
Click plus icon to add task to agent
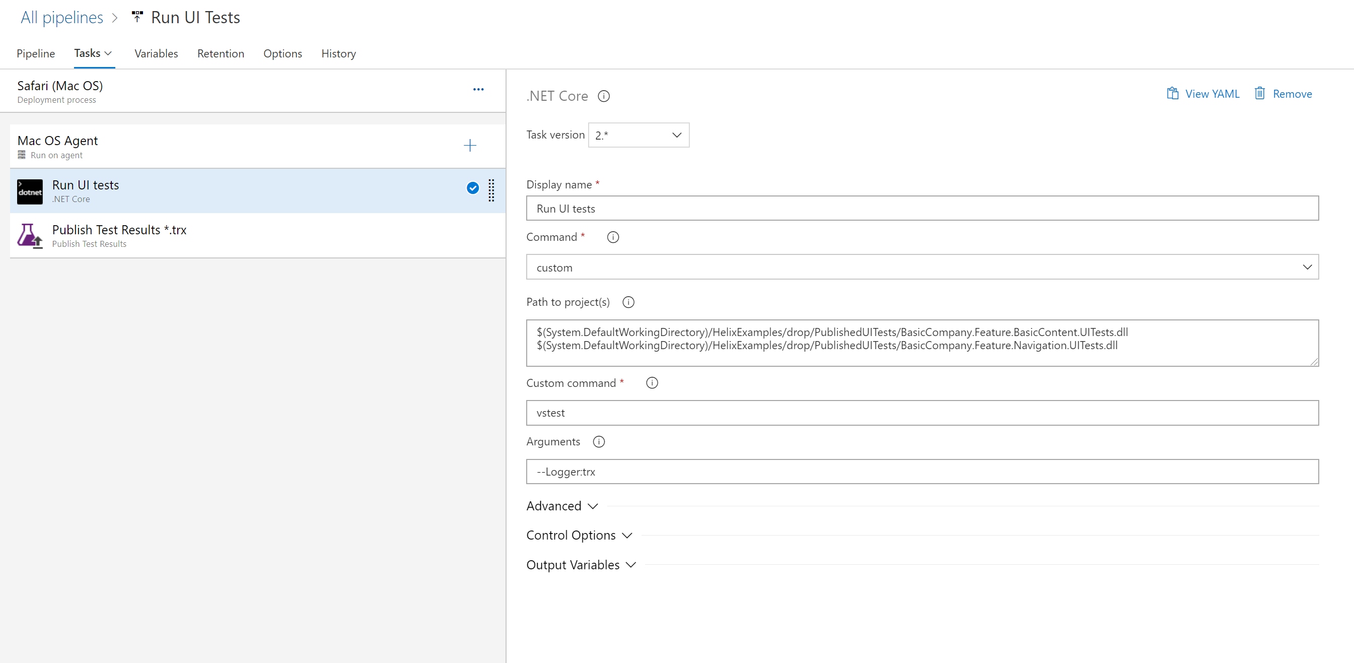click(469, 146)
